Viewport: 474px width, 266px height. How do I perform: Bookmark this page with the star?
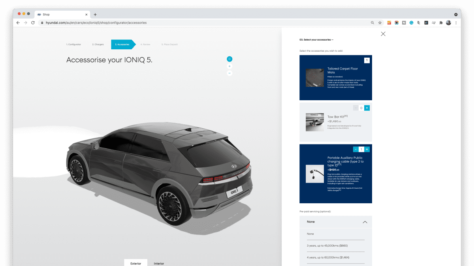tap(380, 23)
